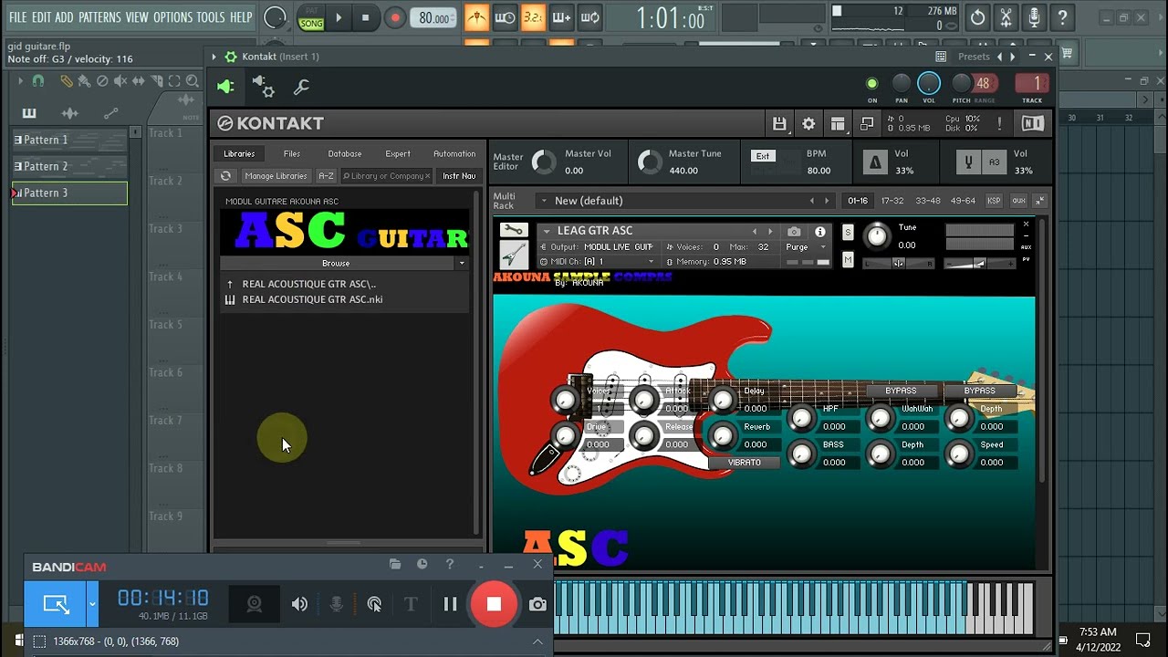This screenshot has width=1168, height=657.
Task: Open Bandicam recording mode dropdown arrow
Action: point(91,604)
